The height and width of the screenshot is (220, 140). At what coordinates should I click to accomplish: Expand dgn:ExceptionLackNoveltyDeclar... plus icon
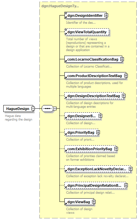click(x=130, y=169)
